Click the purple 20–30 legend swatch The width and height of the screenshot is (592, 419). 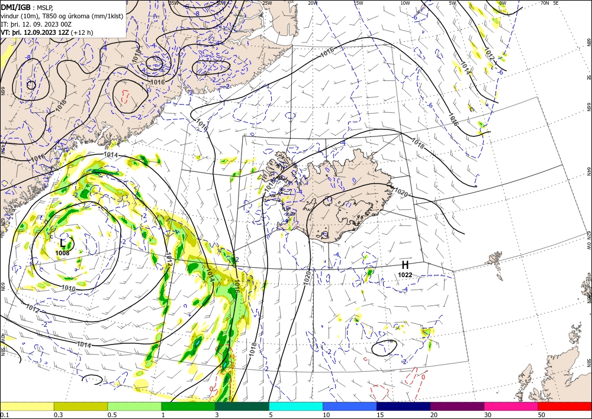[x=457, y=406]
